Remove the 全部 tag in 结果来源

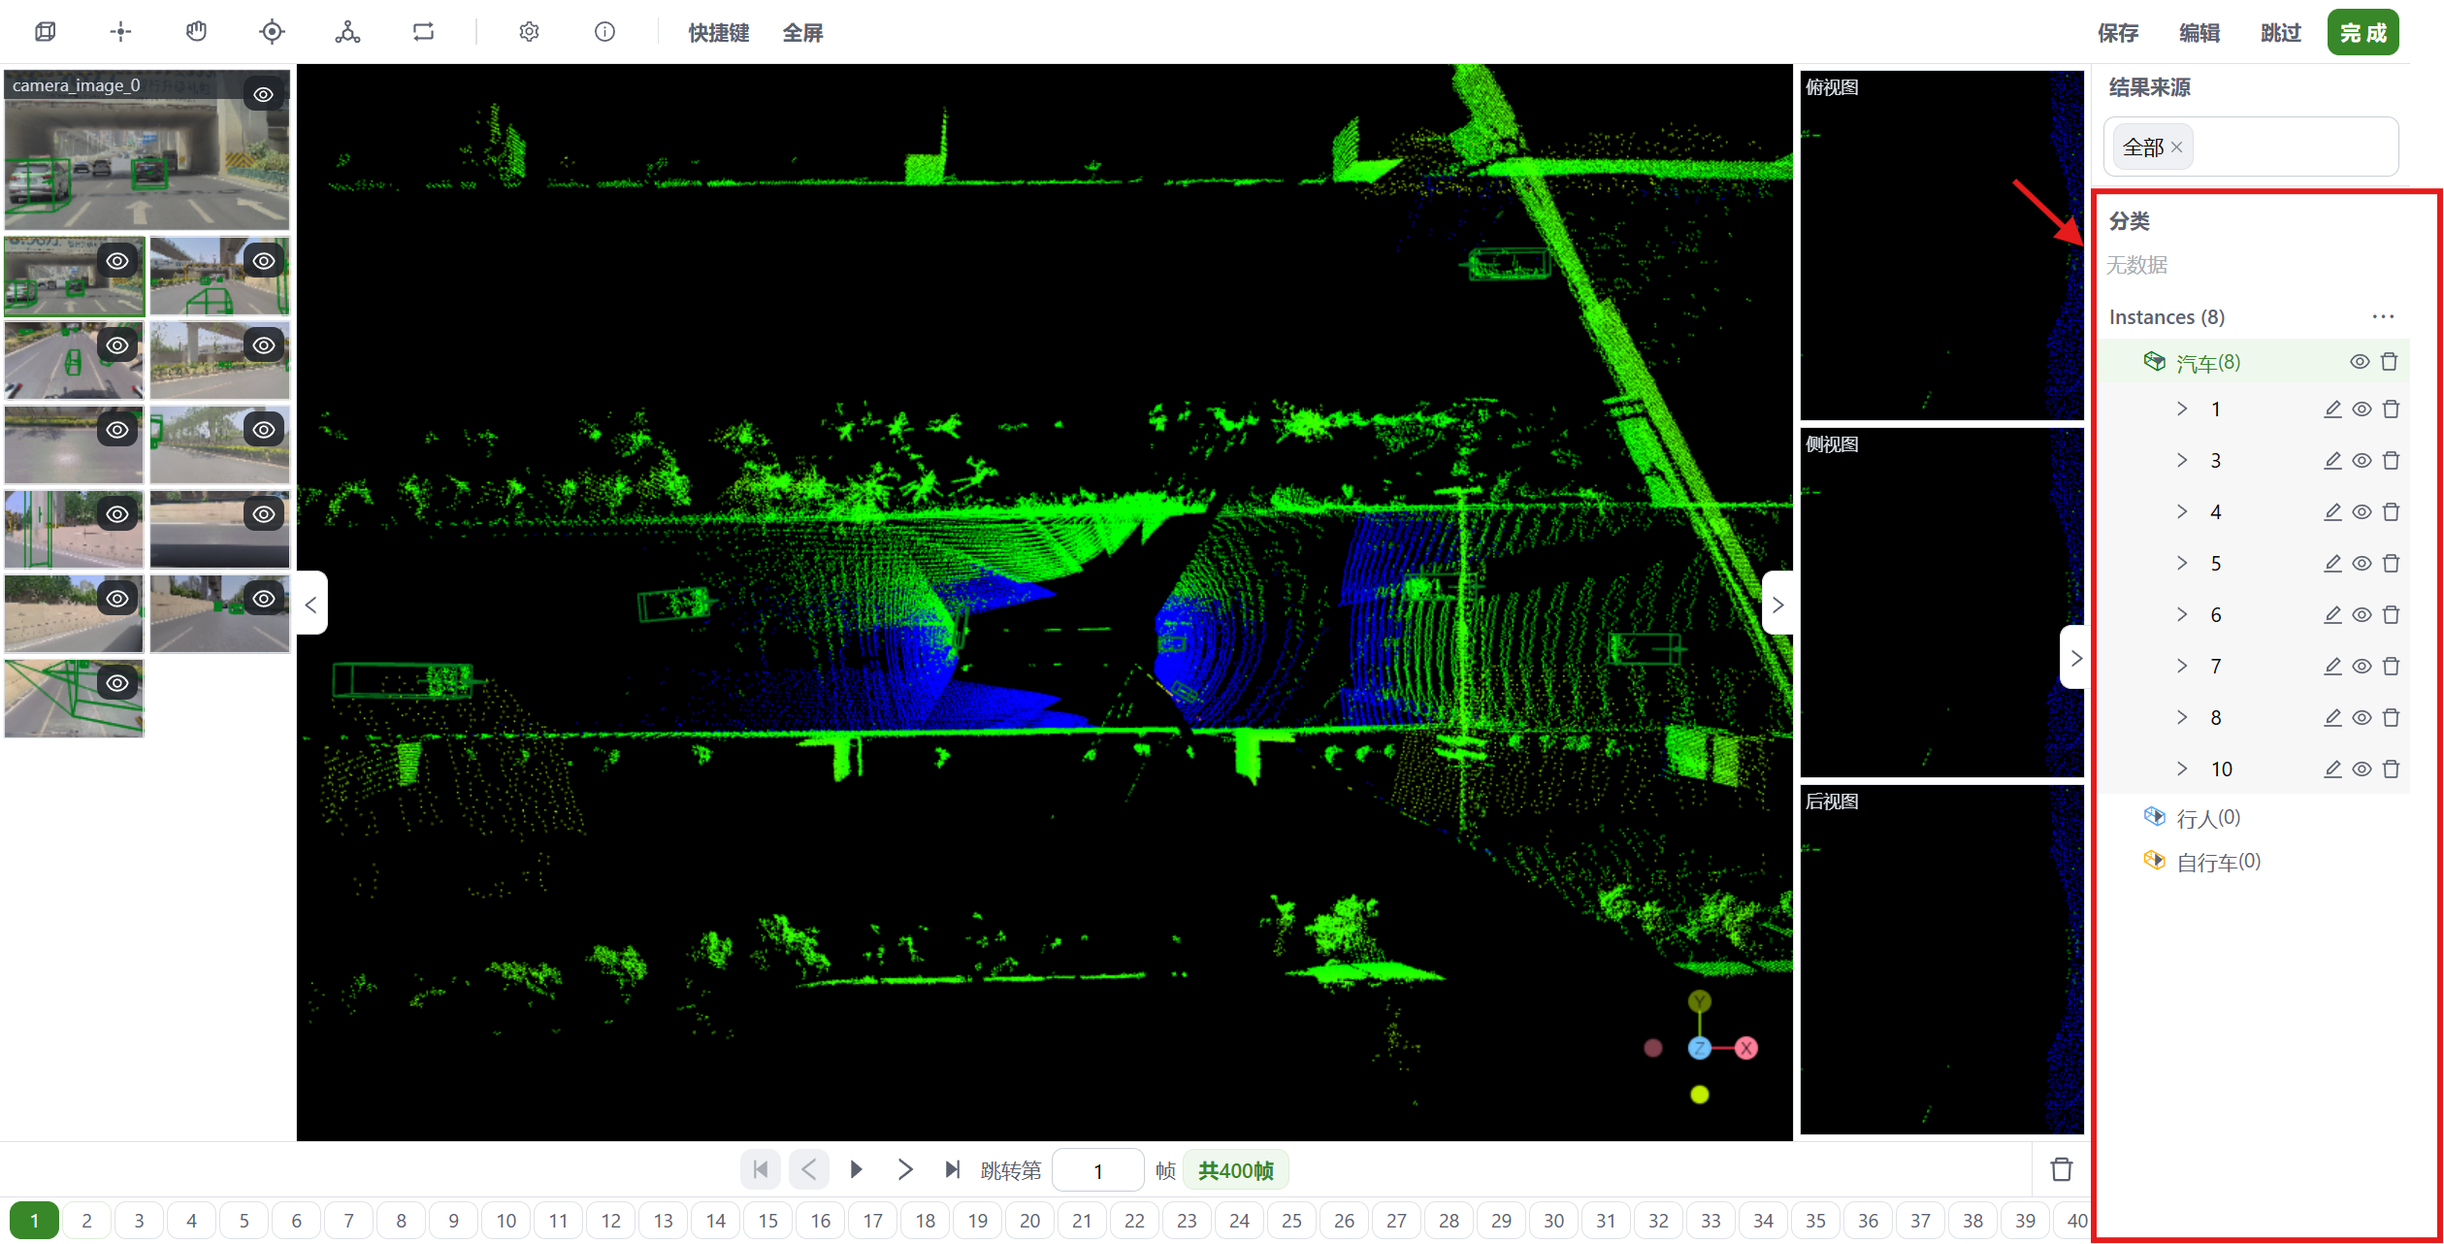point(2176,147)
